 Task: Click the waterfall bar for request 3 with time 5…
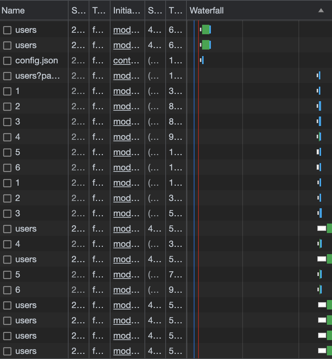tap(320, 213)
